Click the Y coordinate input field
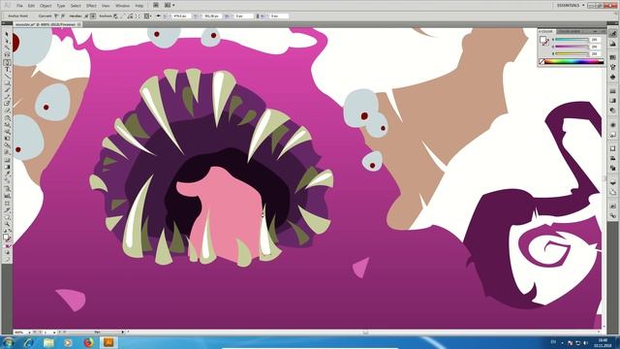 pyautogui.click(x=212, y=16)
